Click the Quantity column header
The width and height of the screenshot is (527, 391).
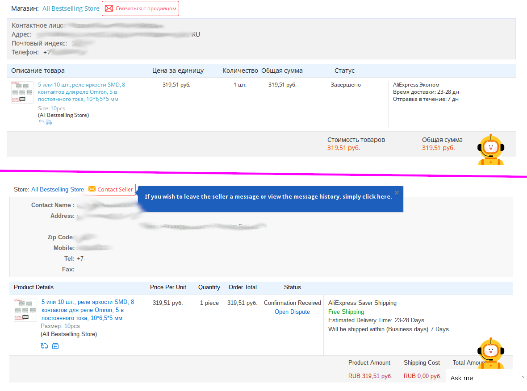coord(209,287)
